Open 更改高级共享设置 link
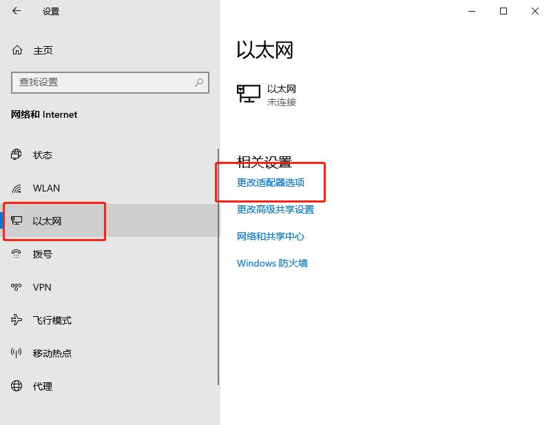This screenshot has height=425, width=551. [x=274, y=209]
